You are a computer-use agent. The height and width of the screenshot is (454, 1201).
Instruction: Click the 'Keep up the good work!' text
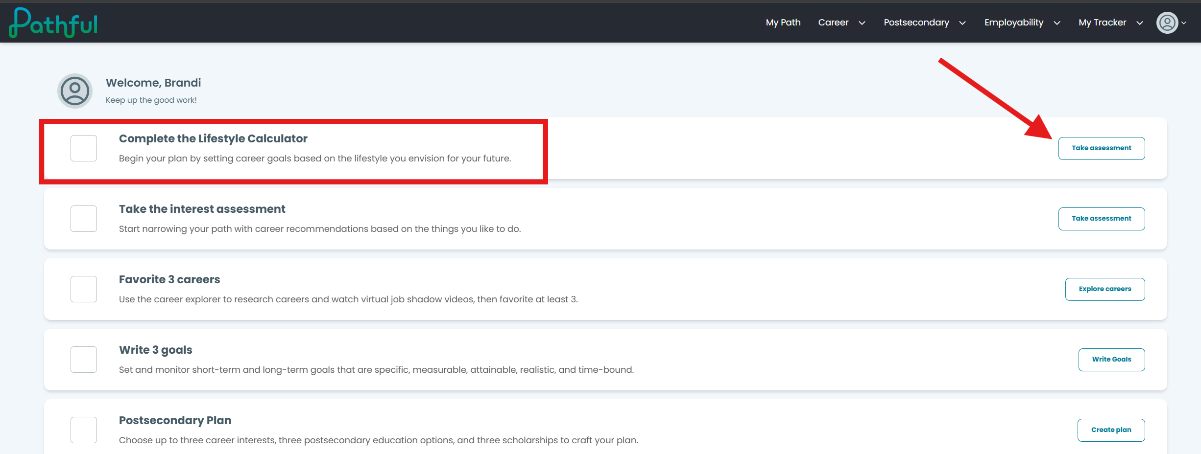click(151, 100)
